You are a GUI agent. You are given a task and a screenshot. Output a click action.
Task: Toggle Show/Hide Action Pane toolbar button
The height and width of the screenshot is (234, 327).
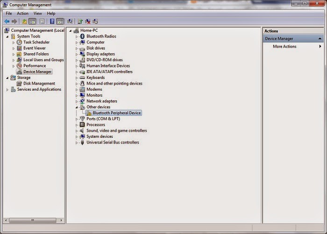(x=60, y=21)
